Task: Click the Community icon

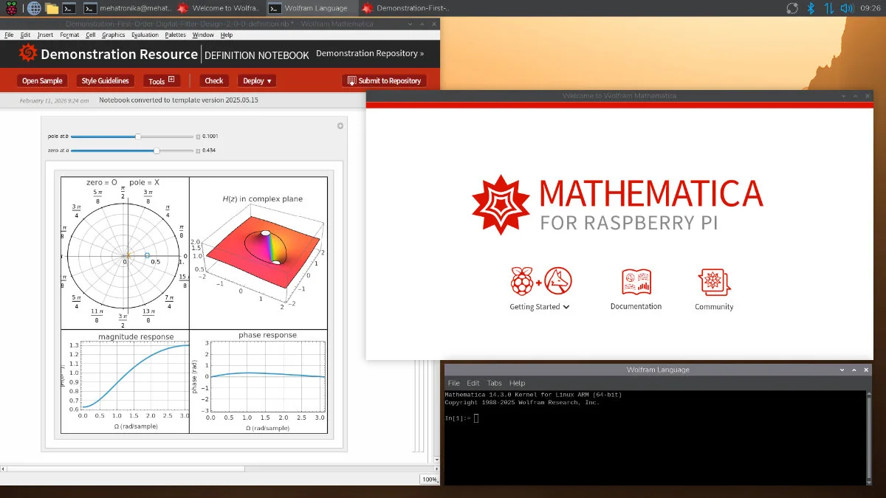Action: (713, 283)
